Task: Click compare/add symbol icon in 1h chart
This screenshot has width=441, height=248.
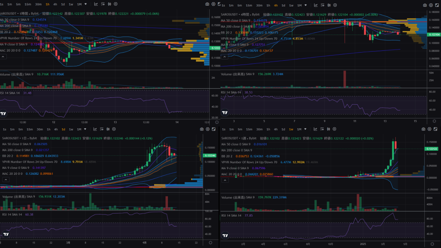Action: click(x=115, y=4)
